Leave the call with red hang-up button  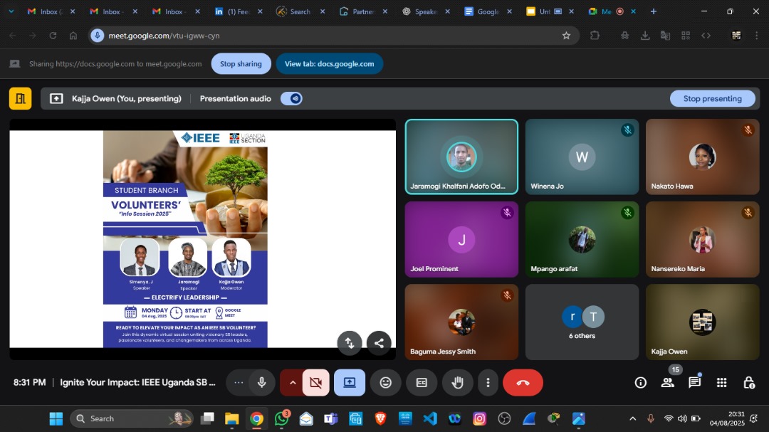click(523, 382)
